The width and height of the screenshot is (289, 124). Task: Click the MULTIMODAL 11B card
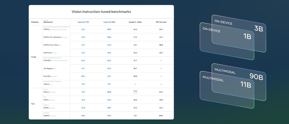(x=227, y=90)
